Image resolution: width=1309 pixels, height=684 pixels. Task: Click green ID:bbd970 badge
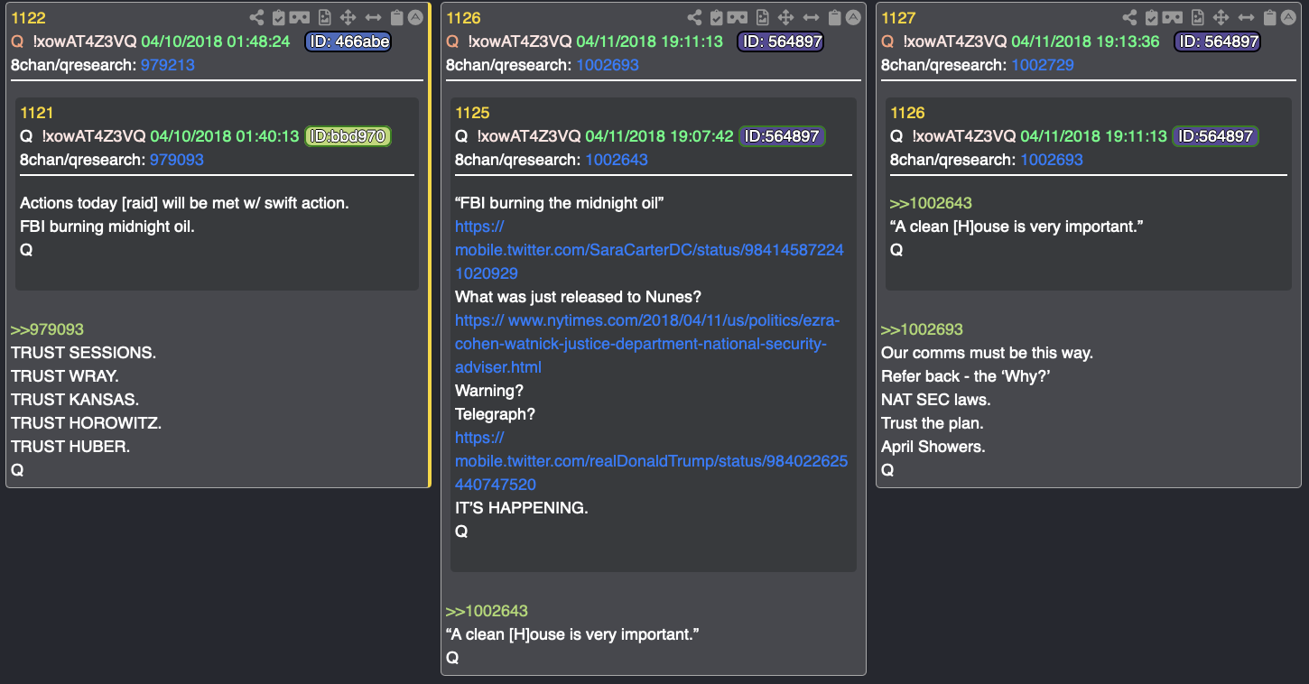point(348,136)
